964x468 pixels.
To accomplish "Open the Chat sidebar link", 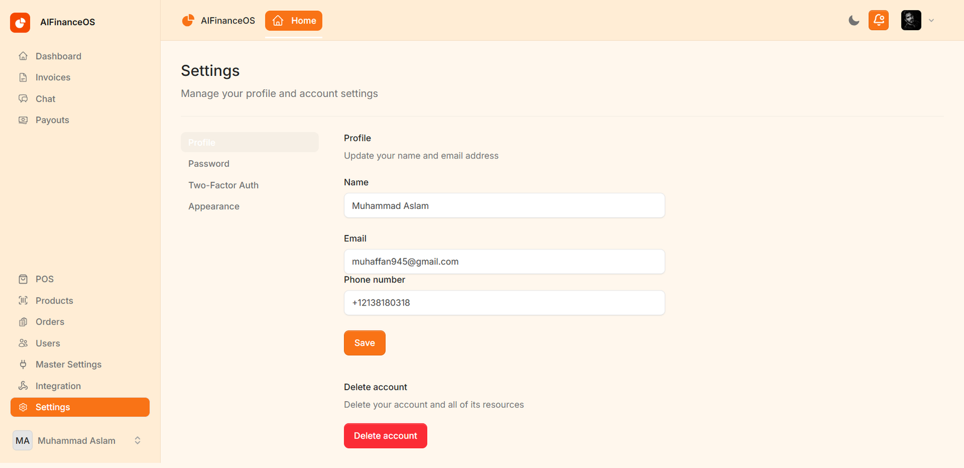I will coord(80,99).
